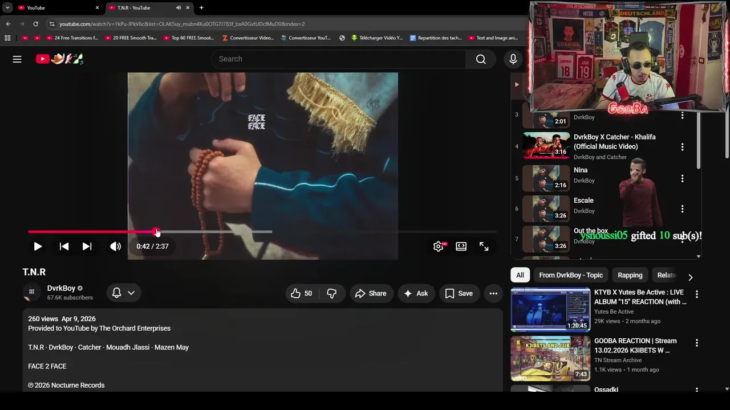Viewport: 730px width, 410px height.
Task: Open options for KTYB X Yutes video
Action: (x=696, y=294)
